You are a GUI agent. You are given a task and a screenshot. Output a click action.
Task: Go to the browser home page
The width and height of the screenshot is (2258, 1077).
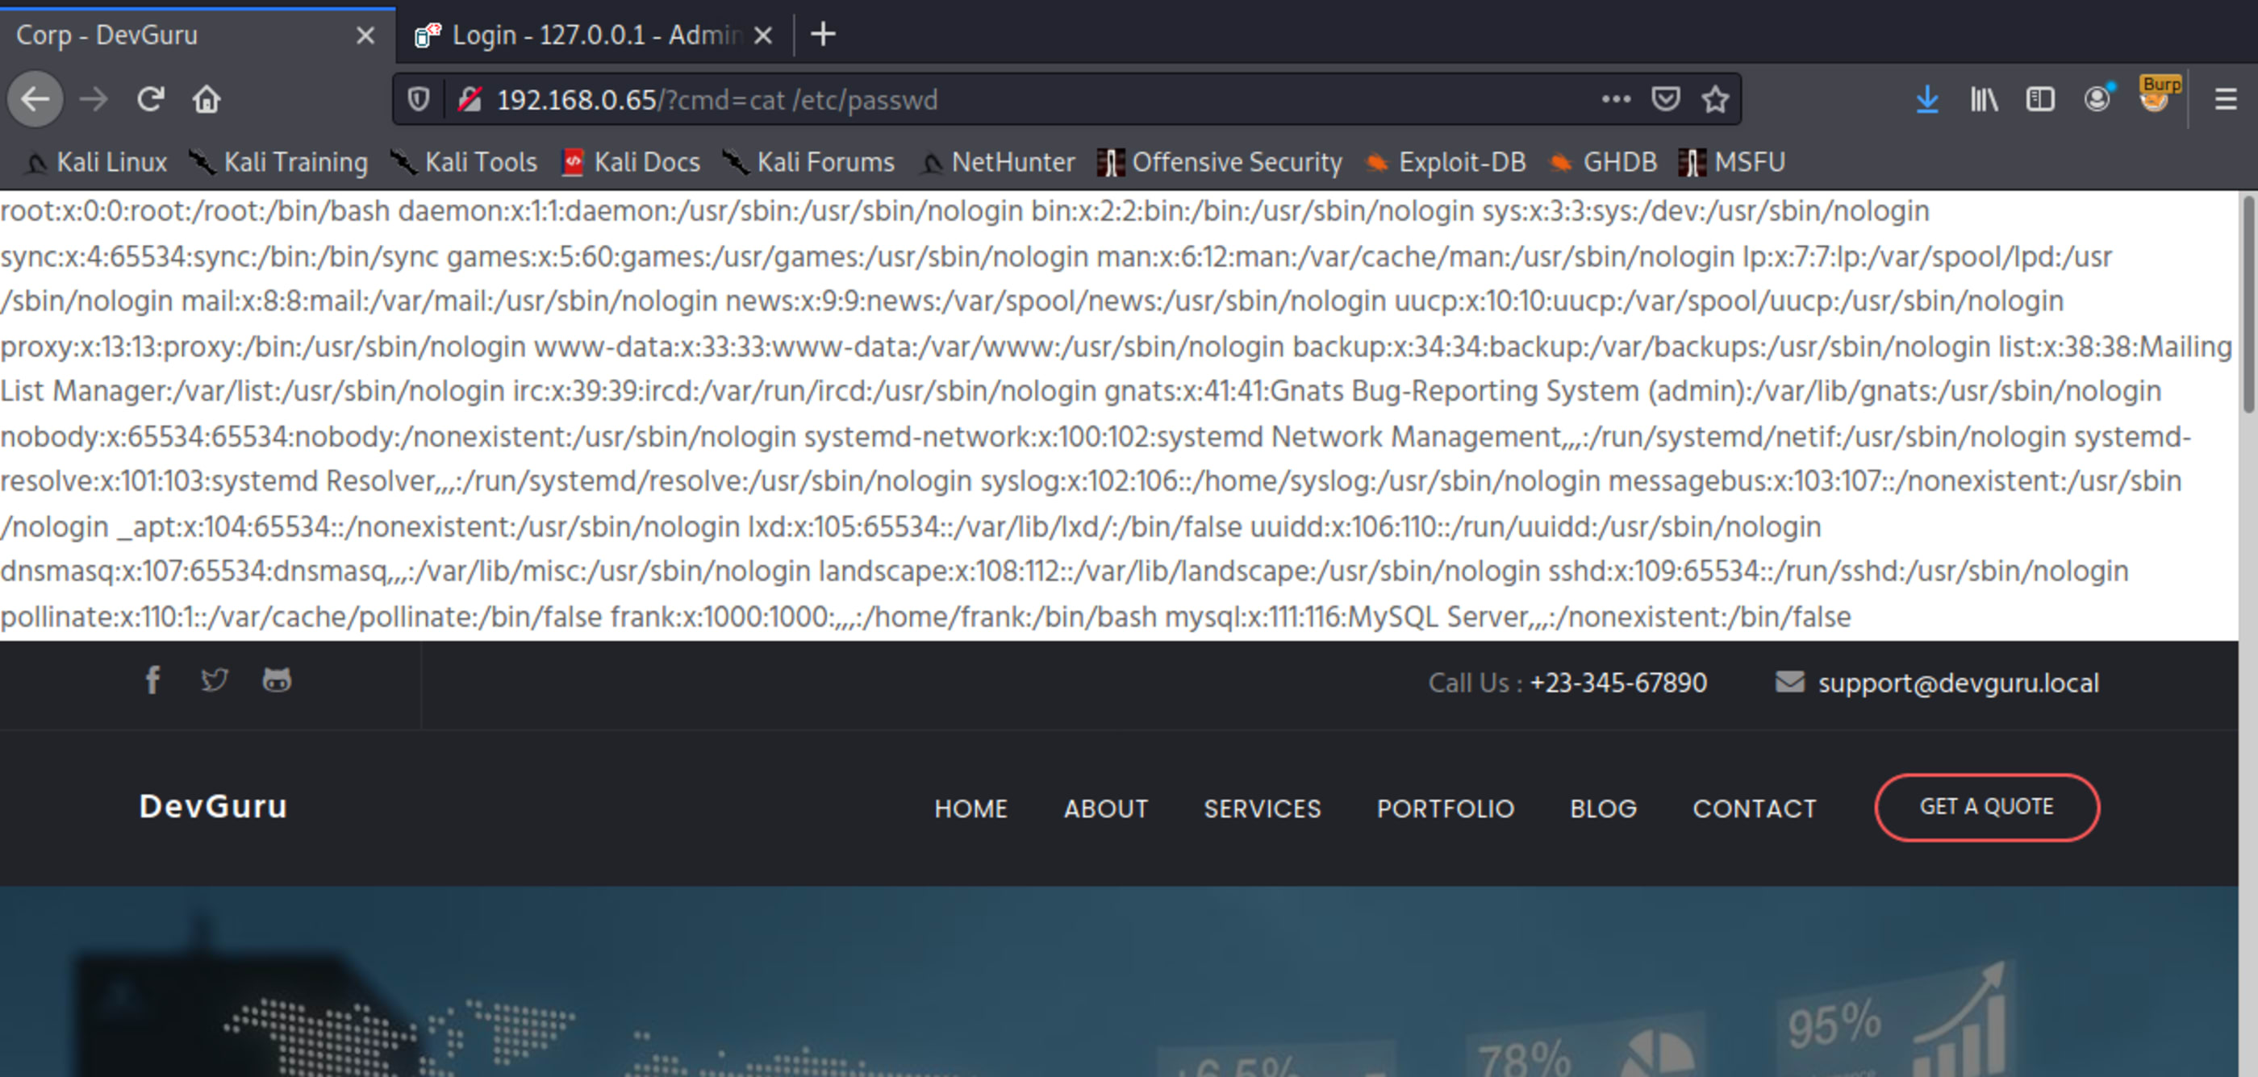[207, 100]
